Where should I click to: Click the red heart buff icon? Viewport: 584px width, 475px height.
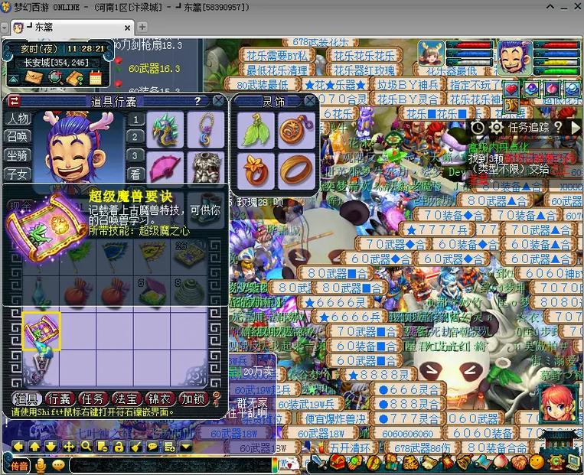[511, 89]
